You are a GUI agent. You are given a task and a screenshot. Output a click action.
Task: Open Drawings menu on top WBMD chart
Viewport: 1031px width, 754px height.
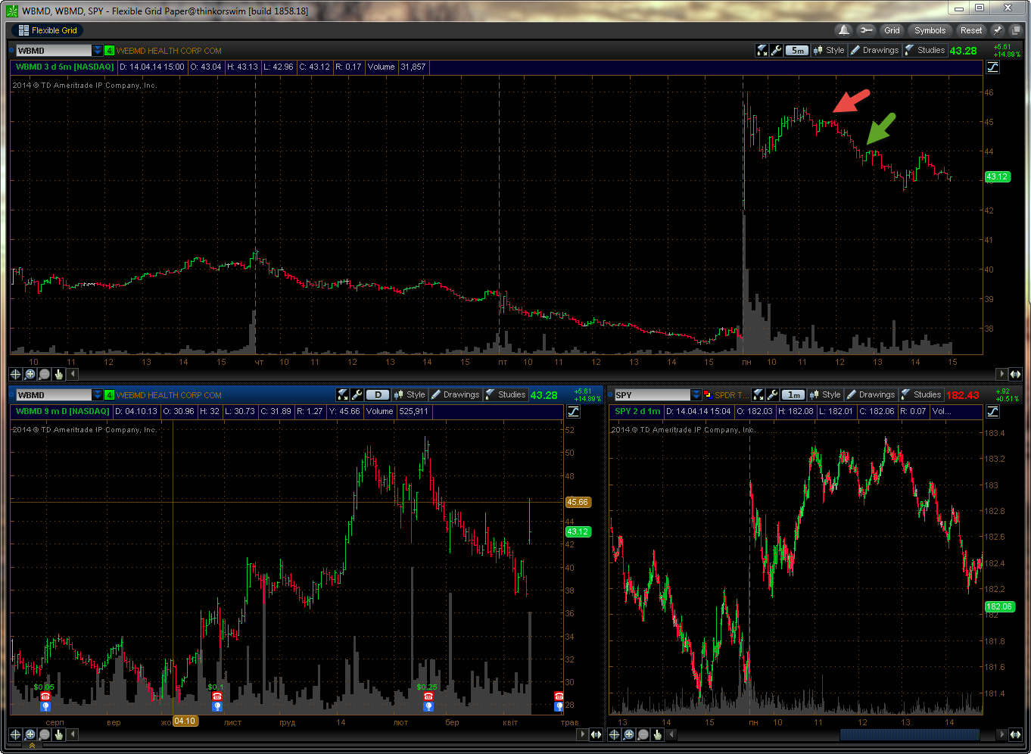pyautogui.click(x=874, y=50)
